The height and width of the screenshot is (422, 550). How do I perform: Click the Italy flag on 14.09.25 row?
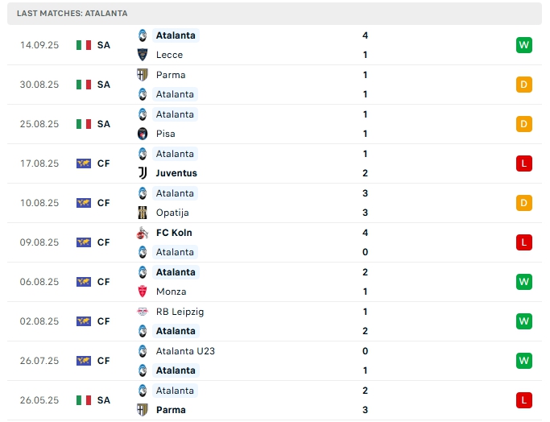(x=84, y=45)
